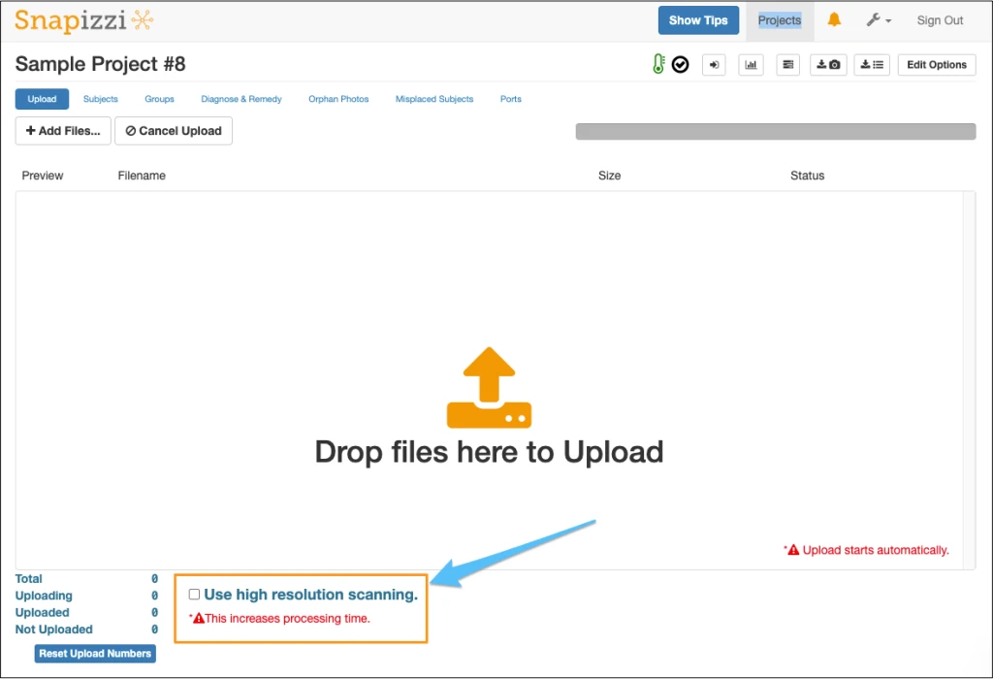Click the Snapizzi logo
The height and width of the screenshot is (679, 993).
[x=83, y=19]
